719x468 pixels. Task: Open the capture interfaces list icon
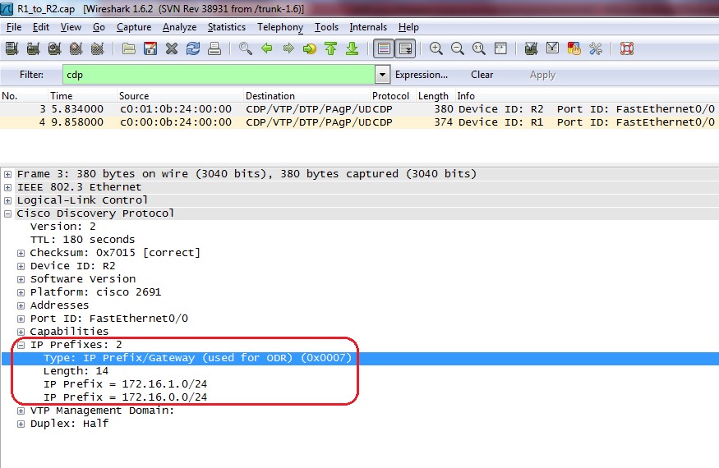12,48
